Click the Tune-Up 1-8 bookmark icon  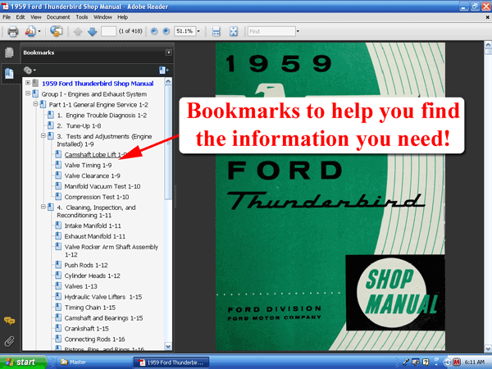tap(51, 125)
